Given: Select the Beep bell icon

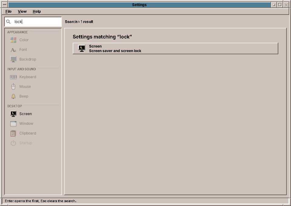Looking at the screenshot, I should click(13, 96).
